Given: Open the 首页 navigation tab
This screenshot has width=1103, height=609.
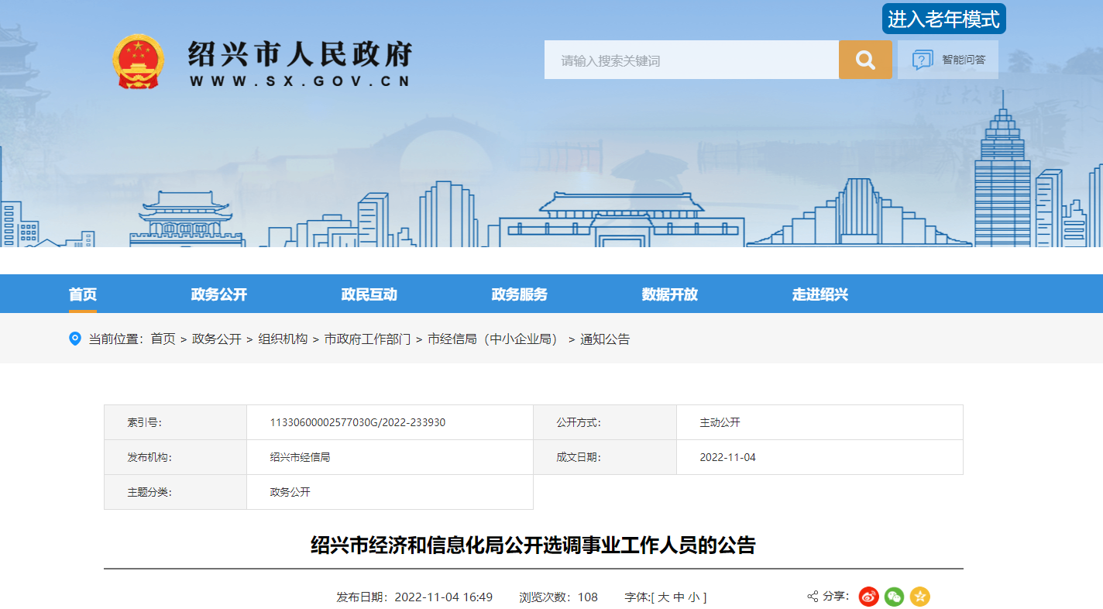Looking at the screenshot, I should click(83, 294).
